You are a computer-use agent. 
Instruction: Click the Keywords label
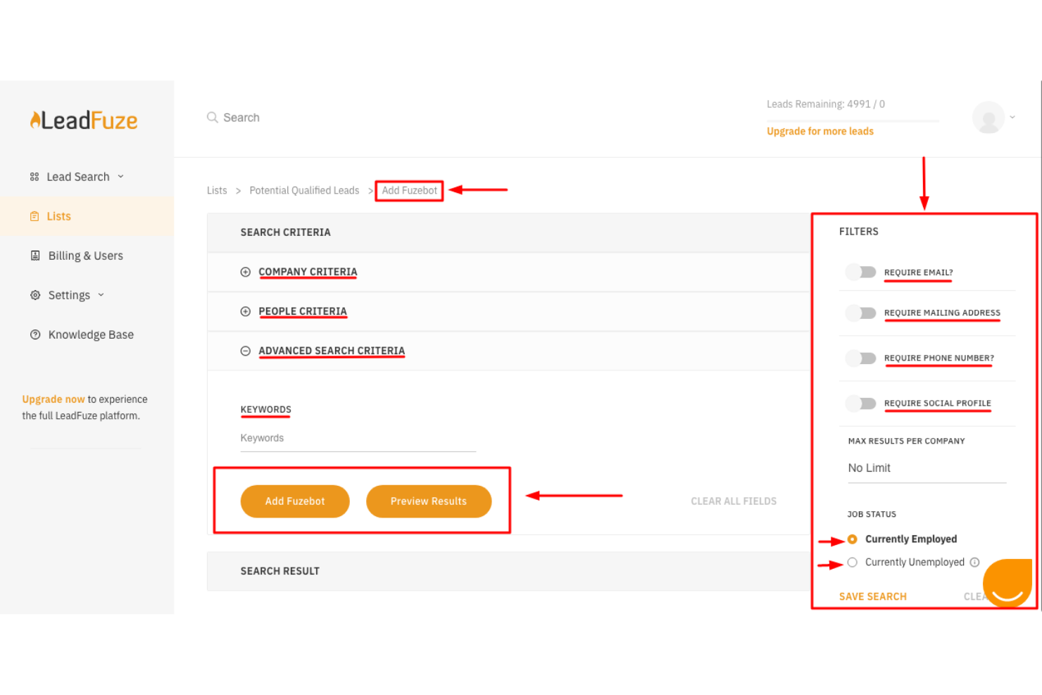(265, 410)
